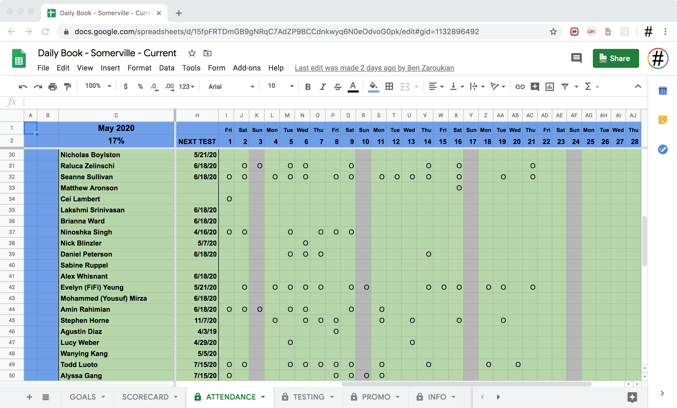Switch to the SCORECARD sheet tab
The image size is (677, 408).
point(145,397)
